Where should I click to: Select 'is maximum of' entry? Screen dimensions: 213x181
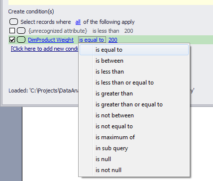click(134, 137)
